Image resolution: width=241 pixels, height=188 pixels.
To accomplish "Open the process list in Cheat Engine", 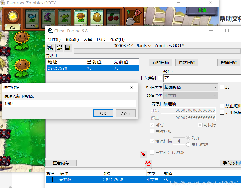I will (x=50, y=48).
